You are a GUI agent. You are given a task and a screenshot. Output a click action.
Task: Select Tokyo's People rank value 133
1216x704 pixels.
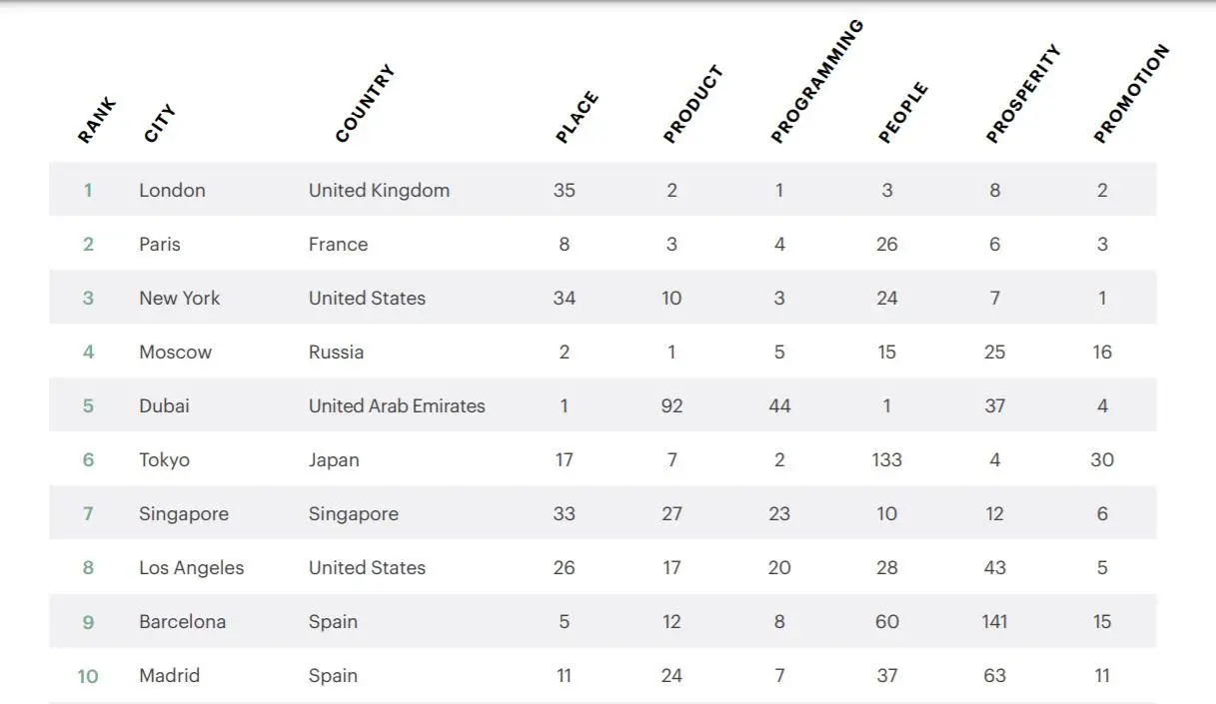886,459
